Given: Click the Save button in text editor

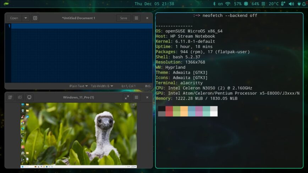Looking at the screenshot, I should tap(123, 18).
